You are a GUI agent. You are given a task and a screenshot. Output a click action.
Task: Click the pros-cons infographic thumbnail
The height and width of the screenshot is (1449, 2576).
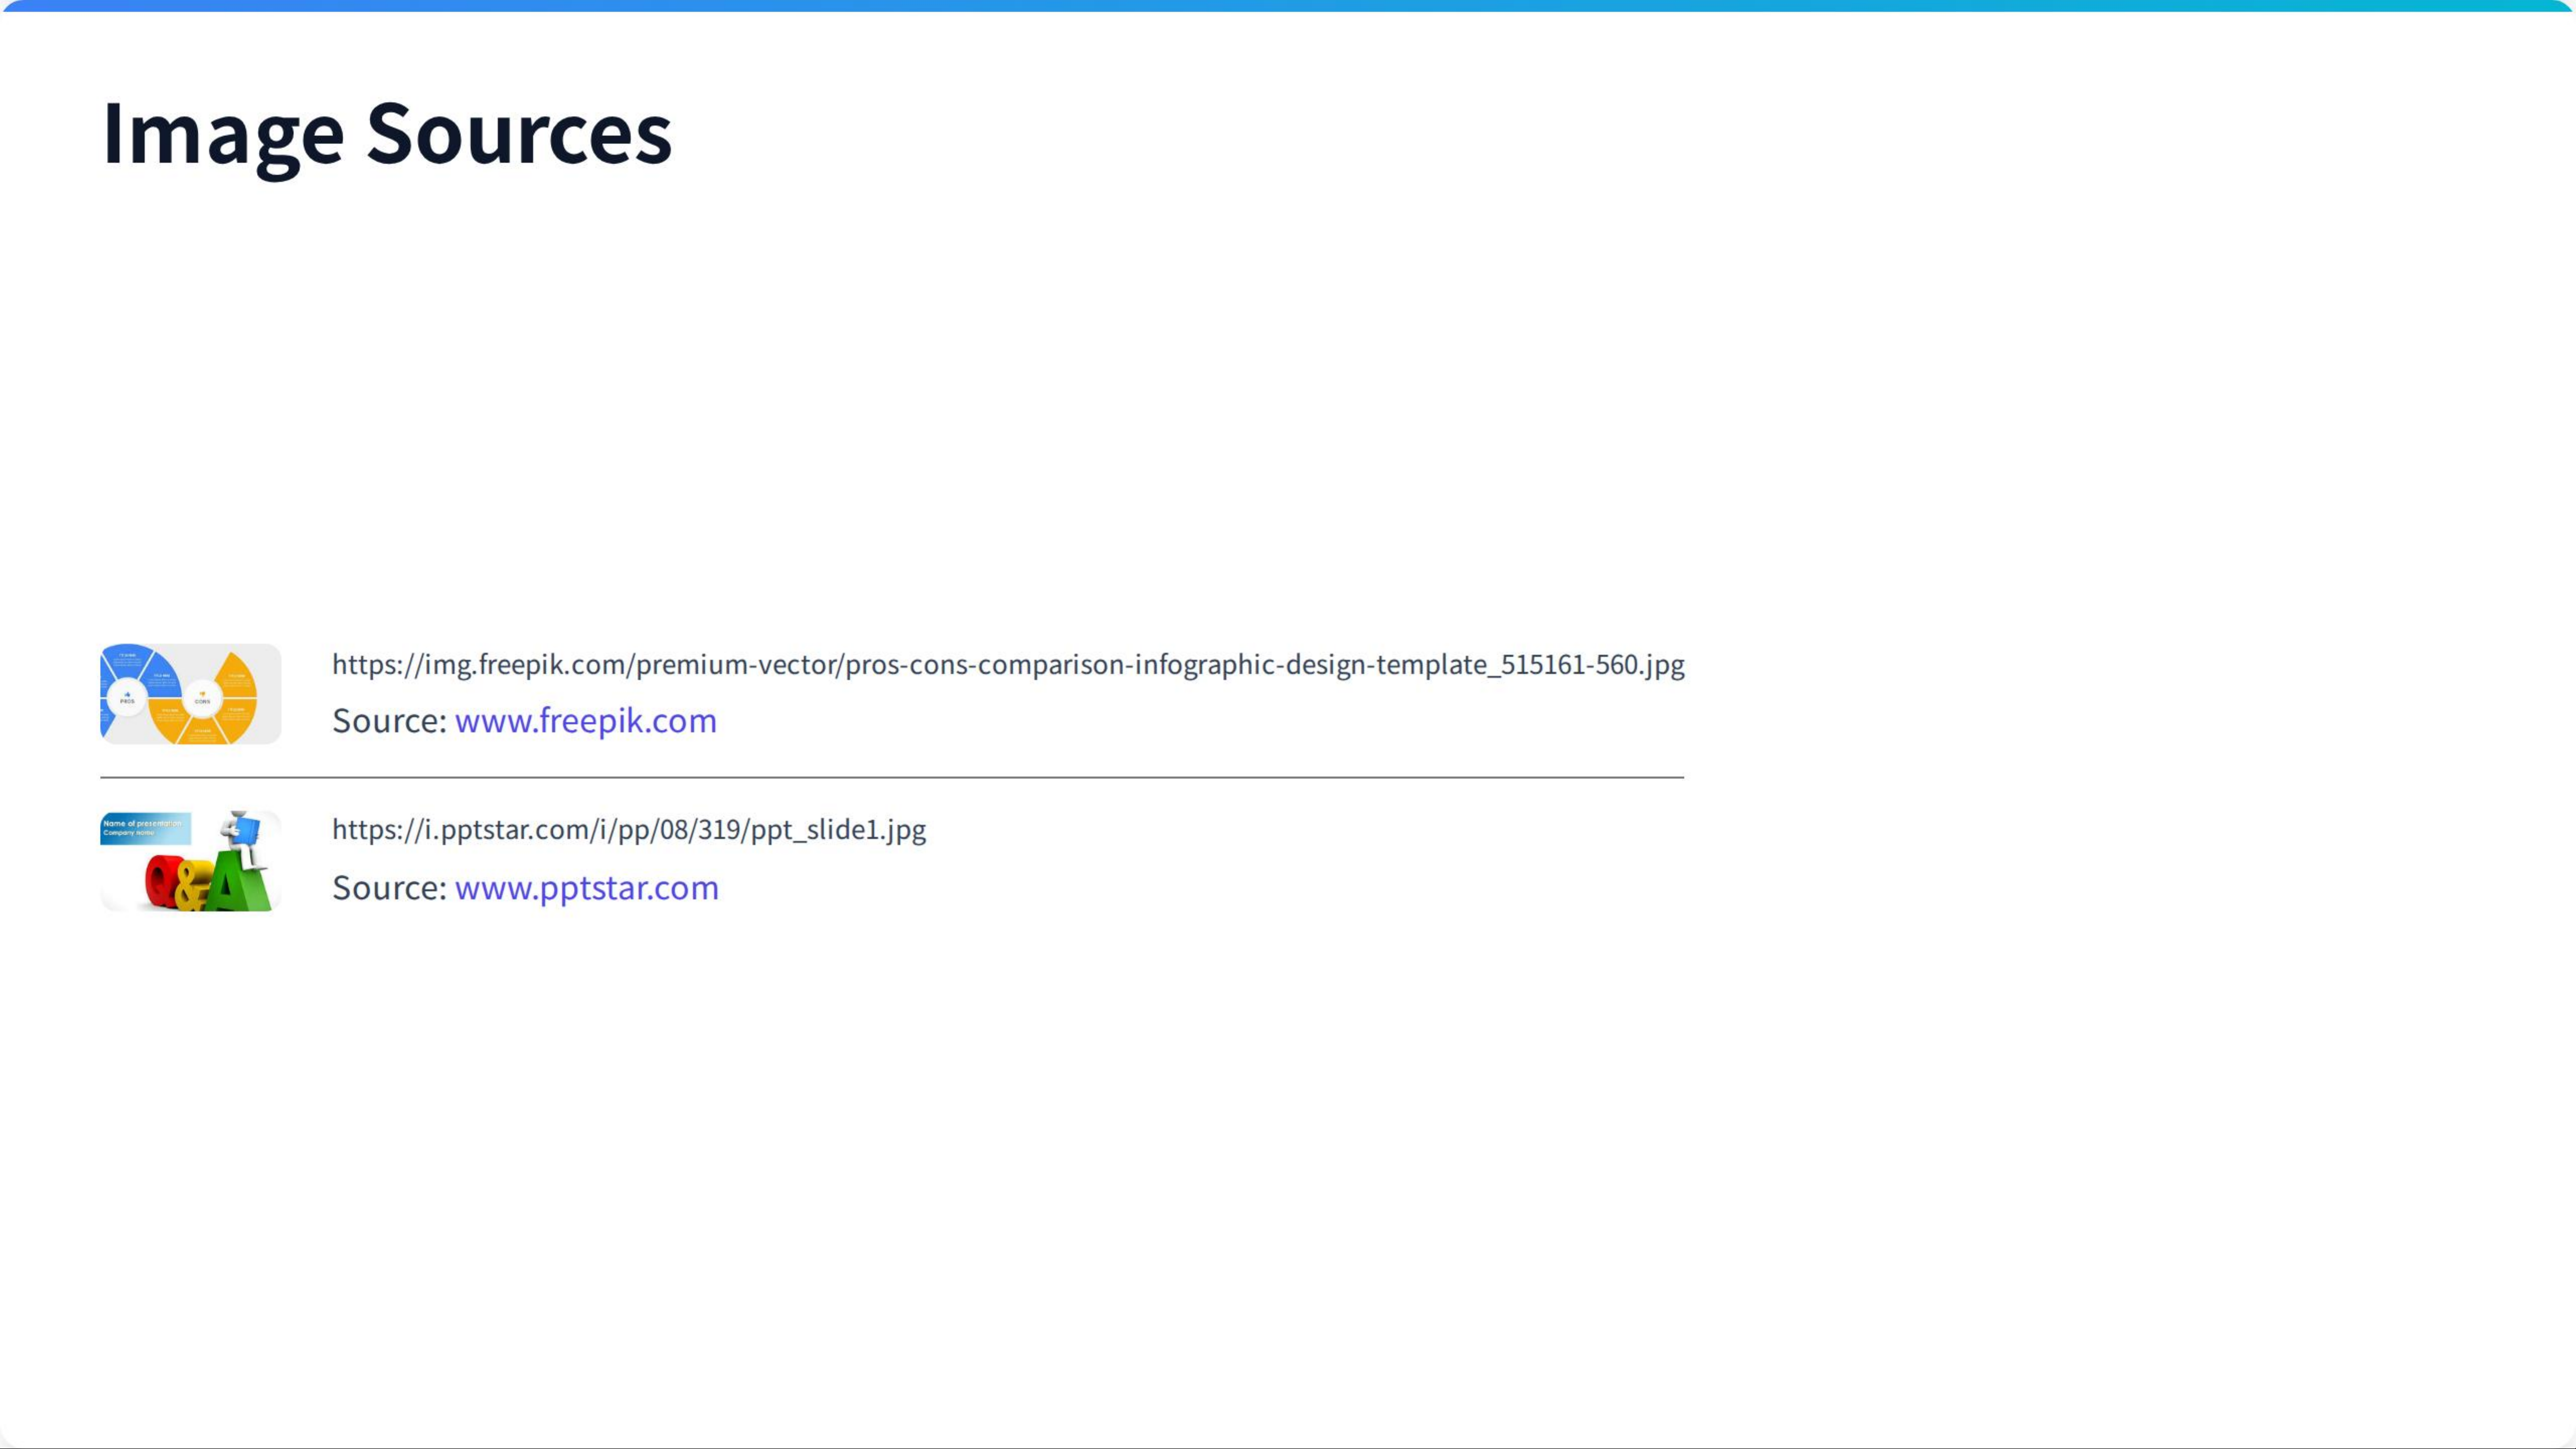tap(190, 694)
